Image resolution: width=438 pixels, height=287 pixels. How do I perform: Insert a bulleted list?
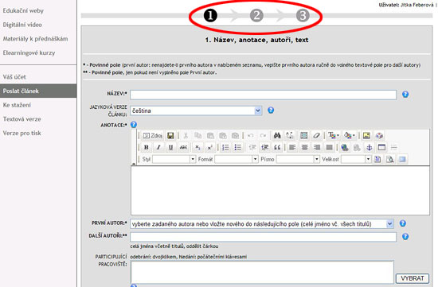[238, 147]
